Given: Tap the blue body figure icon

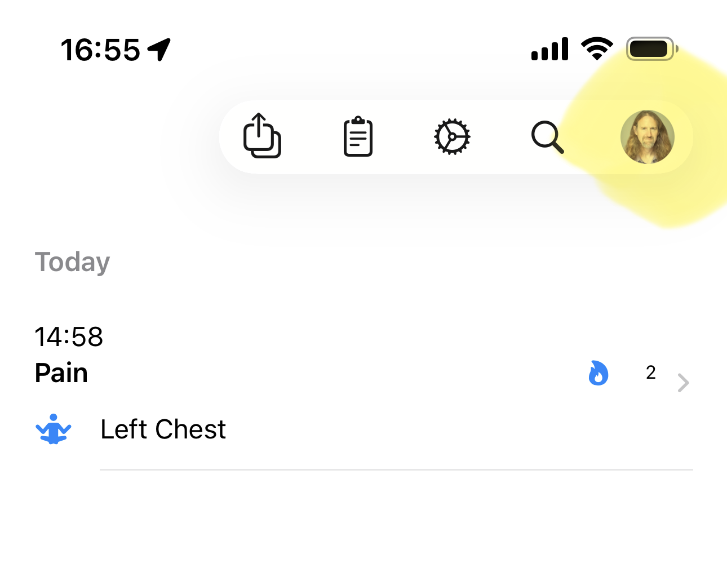Looking at the screenshot, I should [x=54, y=429].
